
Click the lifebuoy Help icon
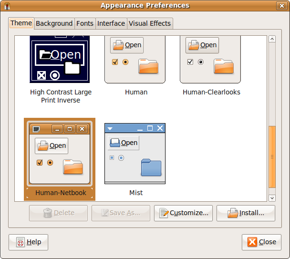pyautogui.click(x=20, y=242)
